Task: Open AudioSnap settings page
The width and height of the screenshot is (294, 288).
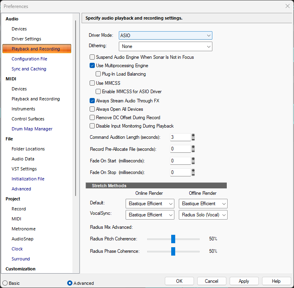Action: pos(22,239)
